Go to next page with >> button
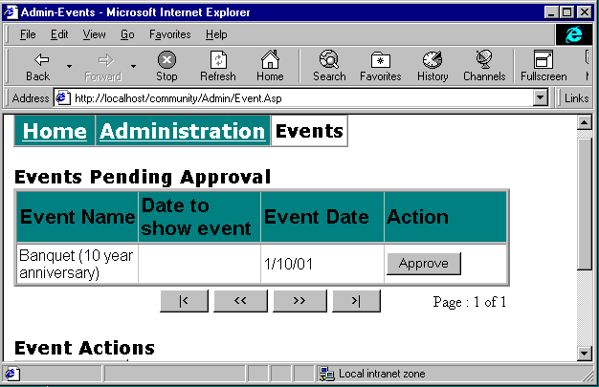This screenshot has width=599, height=387. pyautogui.click(x=299, y=302)
